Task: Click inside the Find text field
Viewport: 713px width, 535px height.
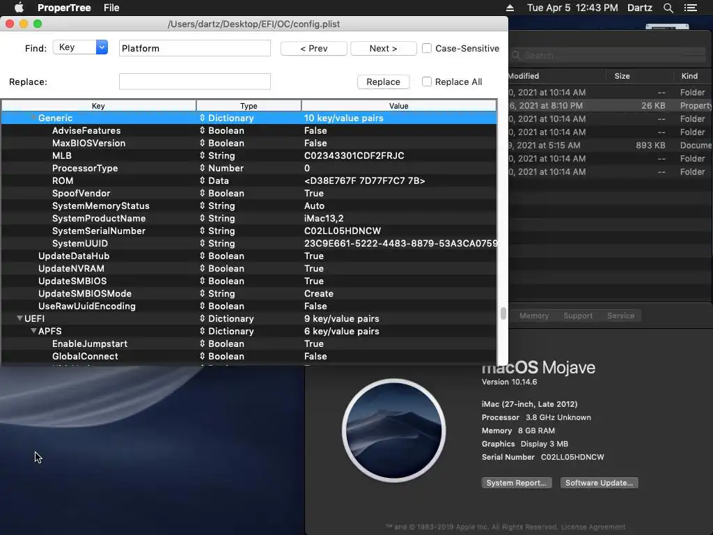Action: coord(195,48)
